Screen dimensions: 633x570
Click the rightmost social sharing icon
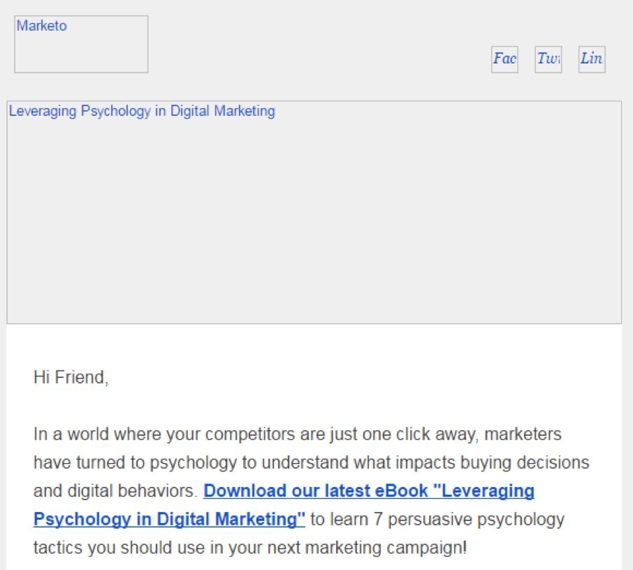coord(591,59)
